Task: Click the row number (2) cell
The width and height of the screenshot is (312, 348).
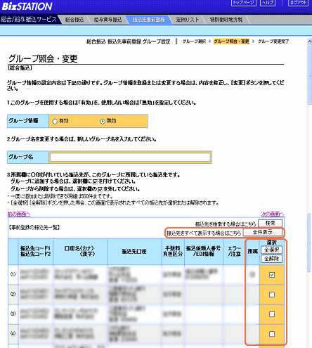Action: point(13,294)
